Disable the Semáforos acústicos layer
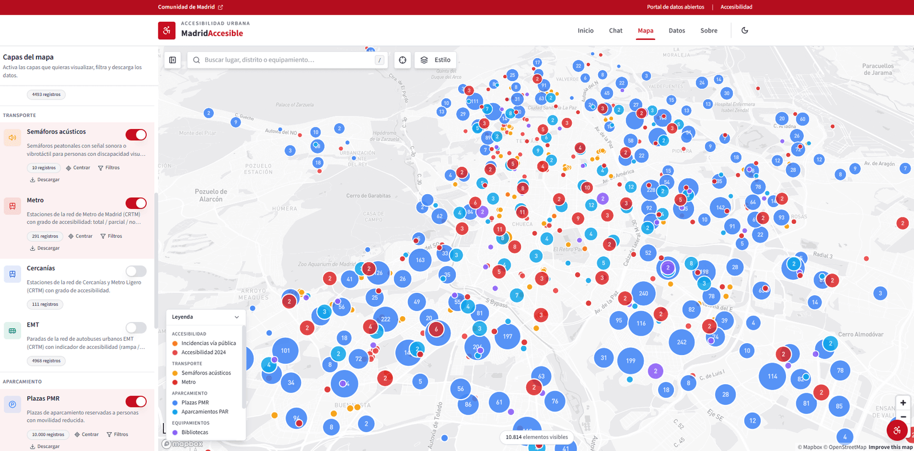This screenshot has height=451, width=914. coord(136,135)
